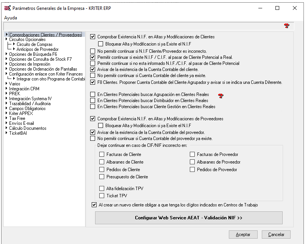The image size is (305, 244).
Task: Select Integración CRM in the tree
Action: click(x=24, y=89)
